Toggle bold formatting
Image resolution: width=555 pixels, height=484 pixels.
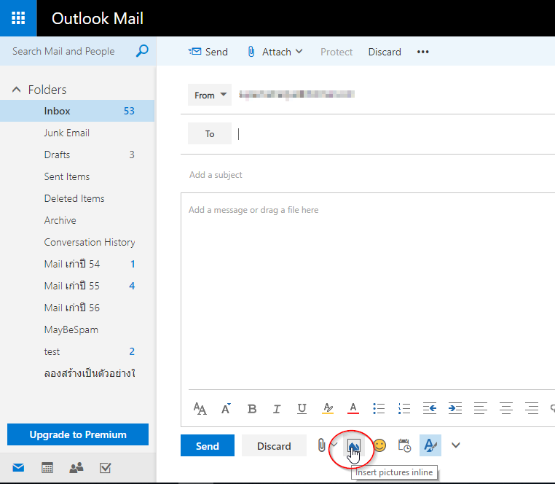click(x=252, y=409)
